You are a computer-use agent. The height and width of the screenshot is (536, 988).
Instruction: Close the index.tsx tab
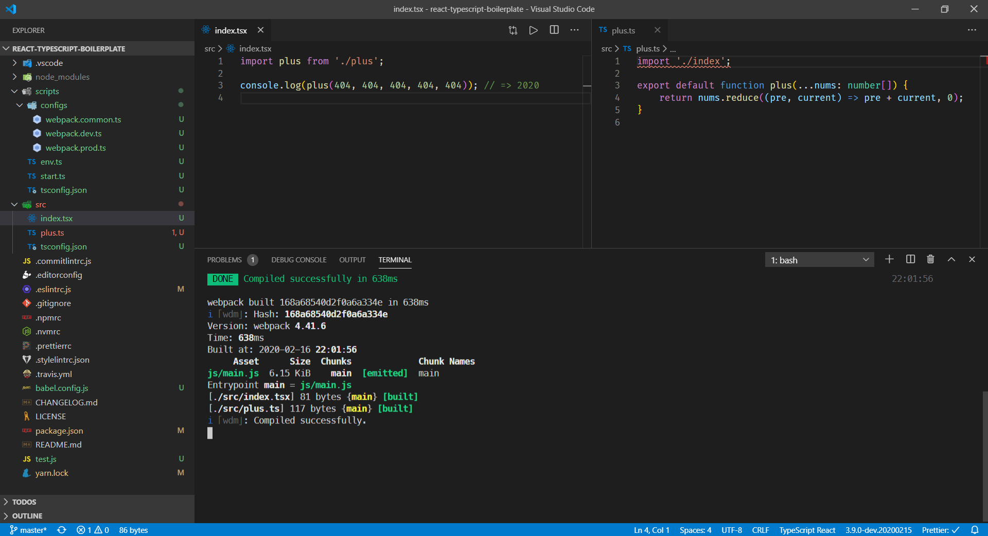coord(261,30)
